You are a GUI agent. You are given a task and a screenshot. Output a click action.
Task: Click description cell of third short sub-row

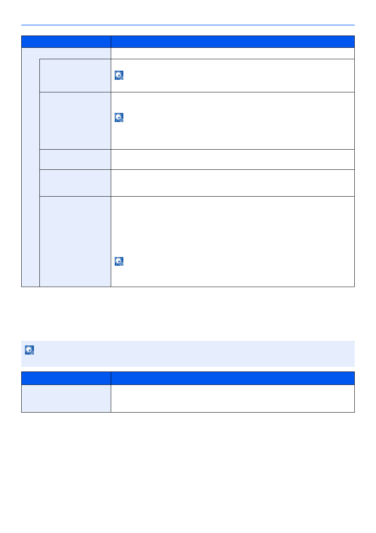233,160
